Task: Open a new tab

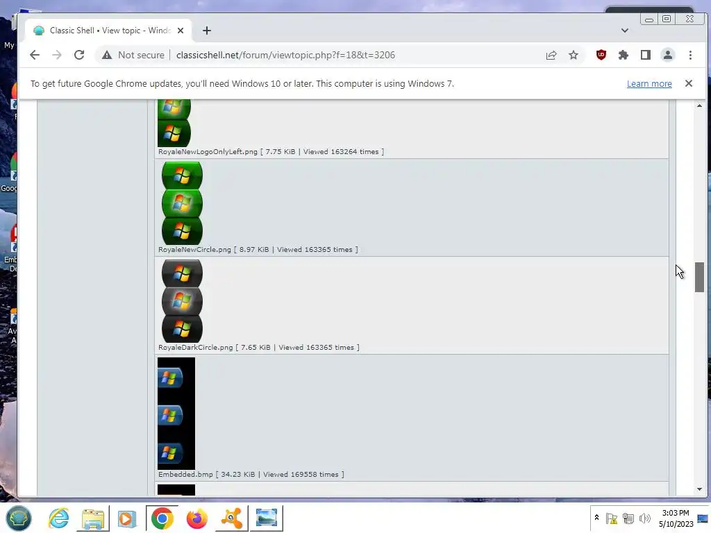Action: [x=207, y=31]
